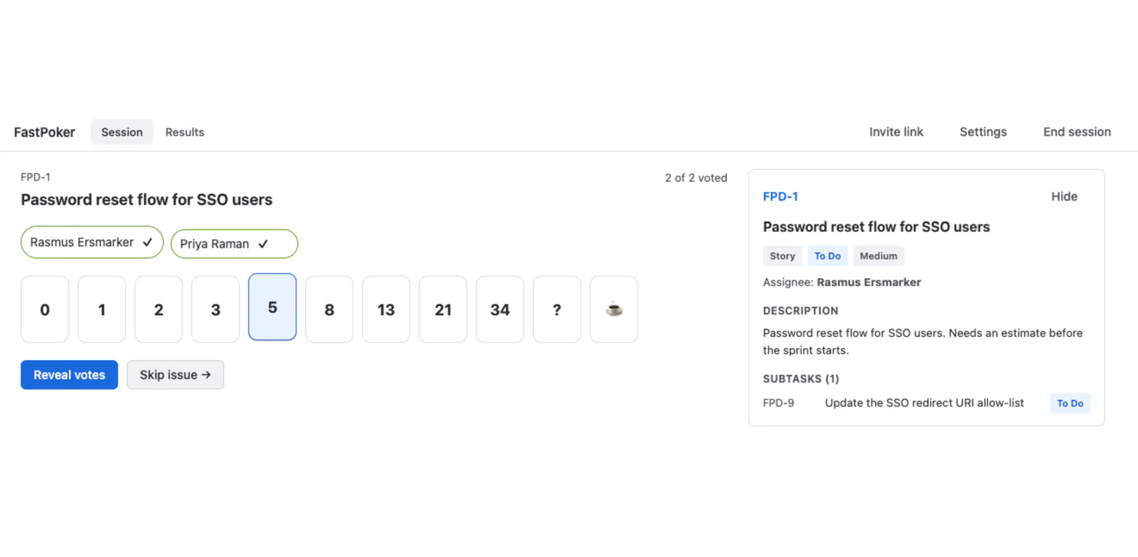This screenshot has width=1138, height=557.
Task: Open subtask FPD-9 allow-list row
Action: coord(926,403)
